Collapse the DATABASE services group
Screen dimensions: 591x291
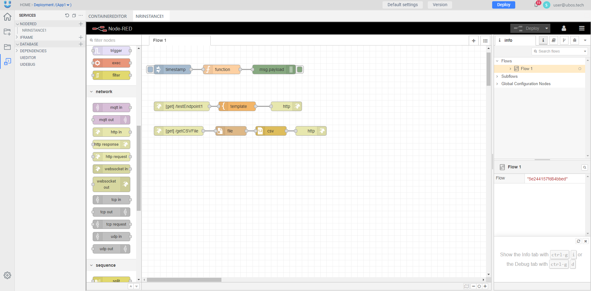pos(18,44)
